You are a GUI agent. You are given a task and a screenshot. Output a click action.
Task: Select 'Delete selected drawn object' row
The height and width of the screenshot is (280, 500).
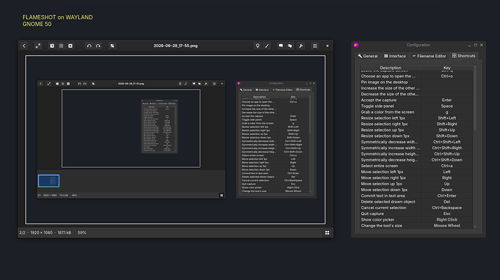click(x=417, y=202)
